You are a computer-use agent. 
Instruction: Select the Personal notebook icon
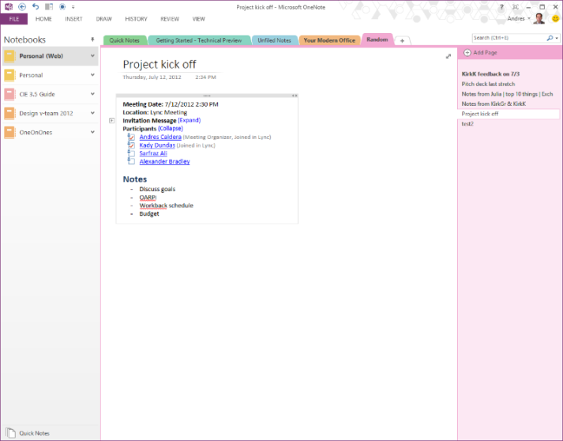9,75
